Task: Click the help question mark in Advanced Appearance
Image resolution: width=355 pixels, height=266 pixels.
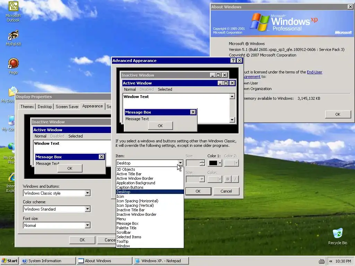Action: [x=233, y=61]
